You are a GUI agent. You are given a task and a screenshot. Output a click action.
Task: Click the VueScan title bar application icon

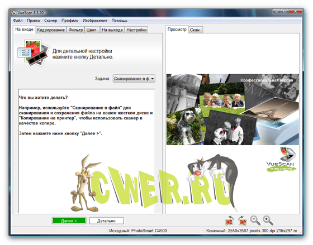13,13
